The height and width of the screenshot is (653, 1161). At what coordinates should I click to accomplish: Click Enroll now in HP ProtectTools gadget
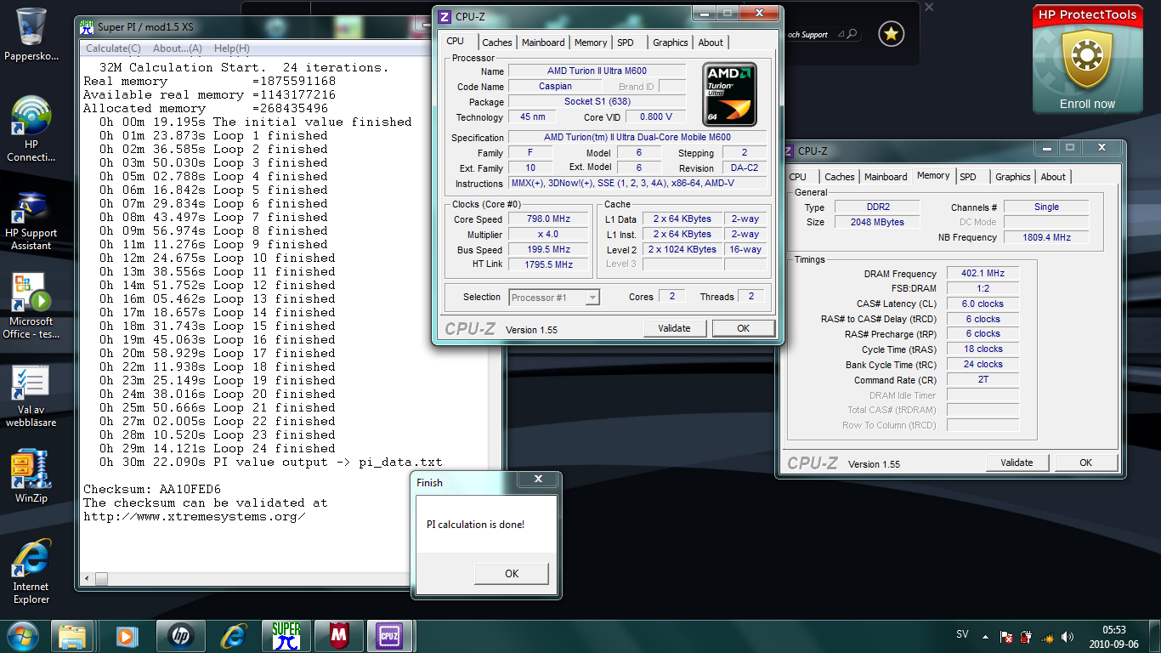[1087, 104]
